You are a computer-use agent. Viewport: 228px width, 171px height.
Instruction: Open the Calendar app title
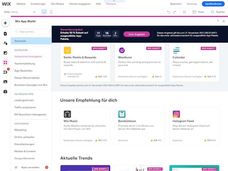coord(179,57)
